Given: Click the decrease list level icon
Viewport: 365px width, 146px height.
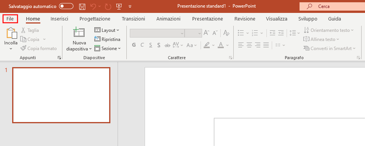Looking at the screenshot, I should 273,33.
